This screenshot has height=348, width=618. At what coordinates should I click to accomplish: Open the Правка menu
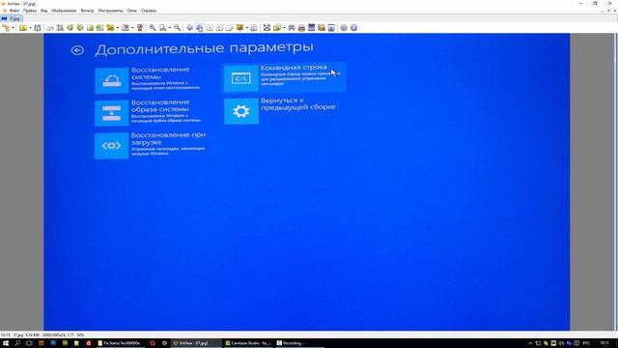click(x=30, y=11)
